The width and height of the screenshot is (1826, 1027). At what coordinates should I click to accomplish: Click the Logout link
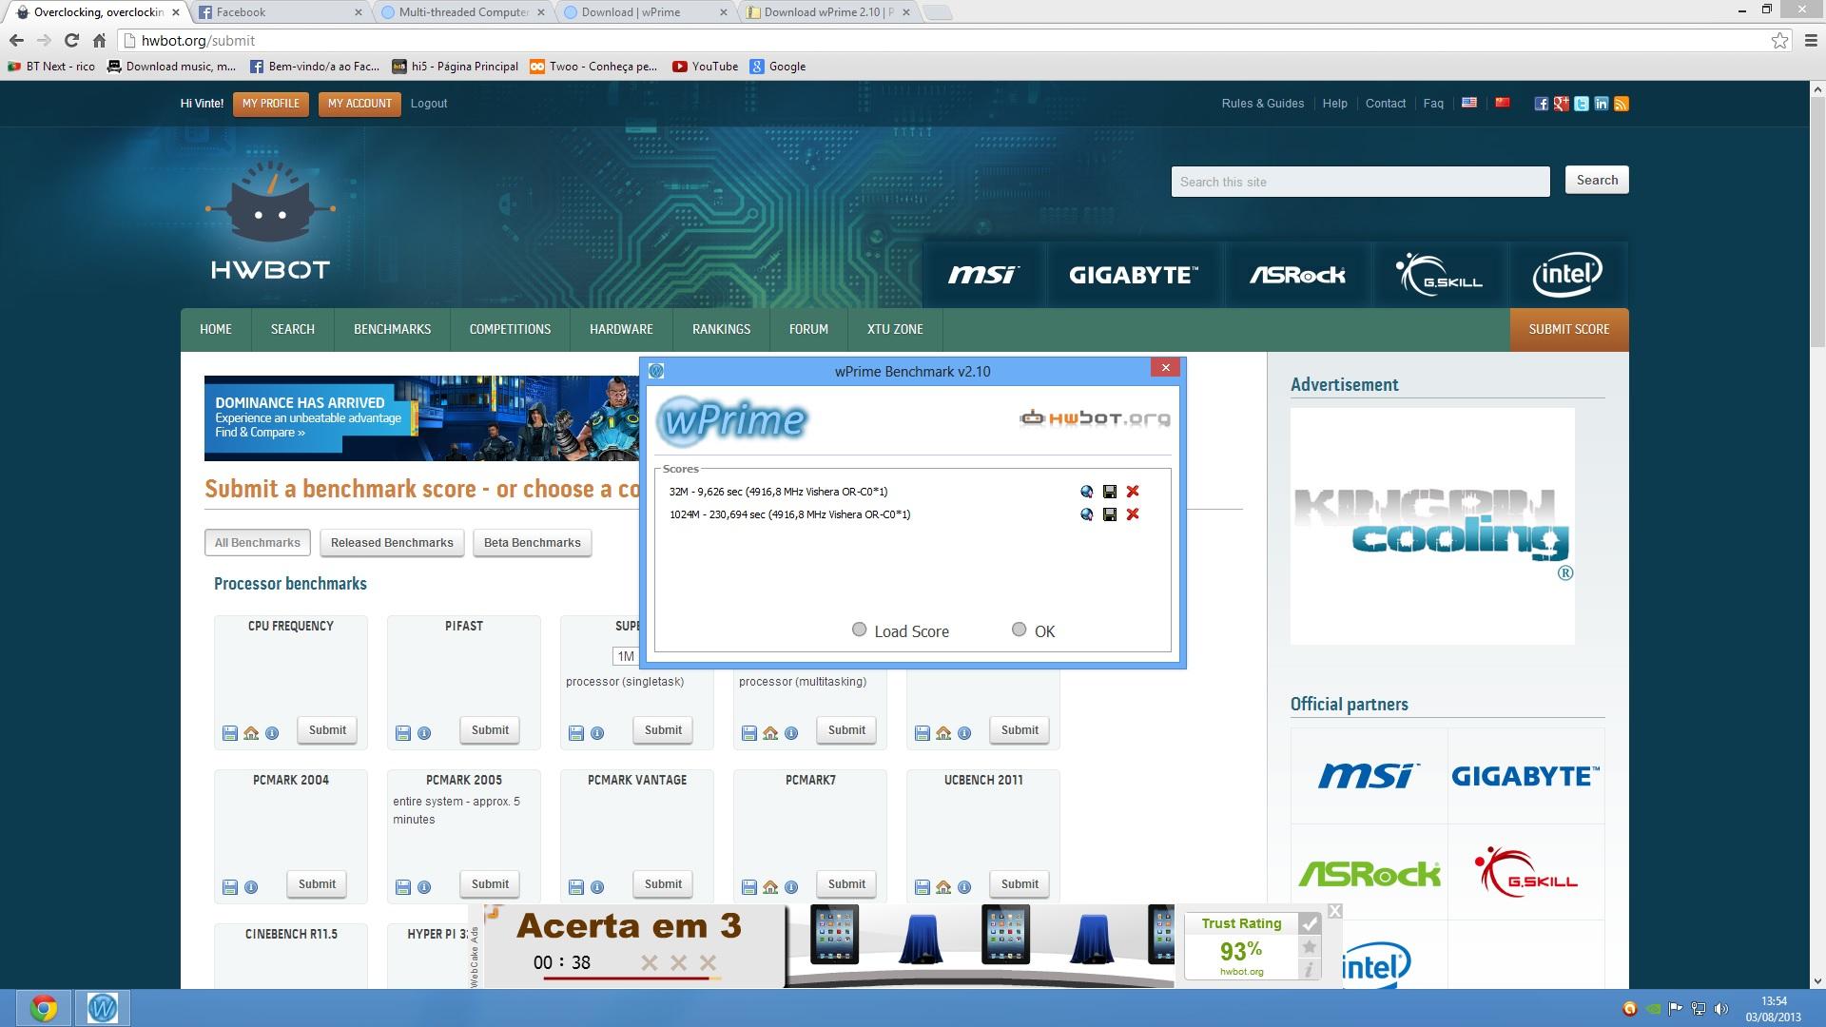pyautogui.click(x=429, y=104)
